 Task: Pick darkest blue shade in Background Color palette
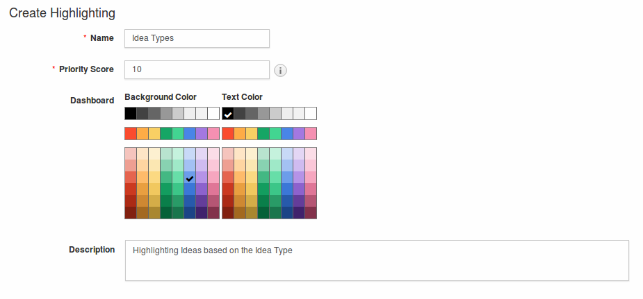click(x=190, y=213)
